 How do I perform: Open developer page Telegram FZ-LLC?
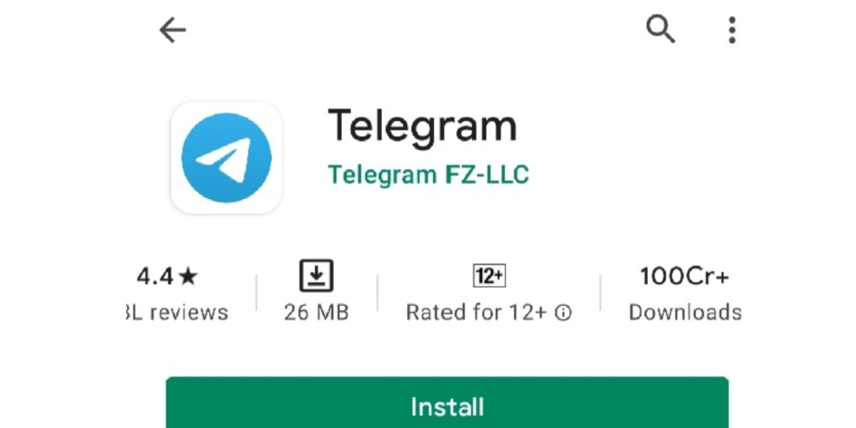coord(429,175)
